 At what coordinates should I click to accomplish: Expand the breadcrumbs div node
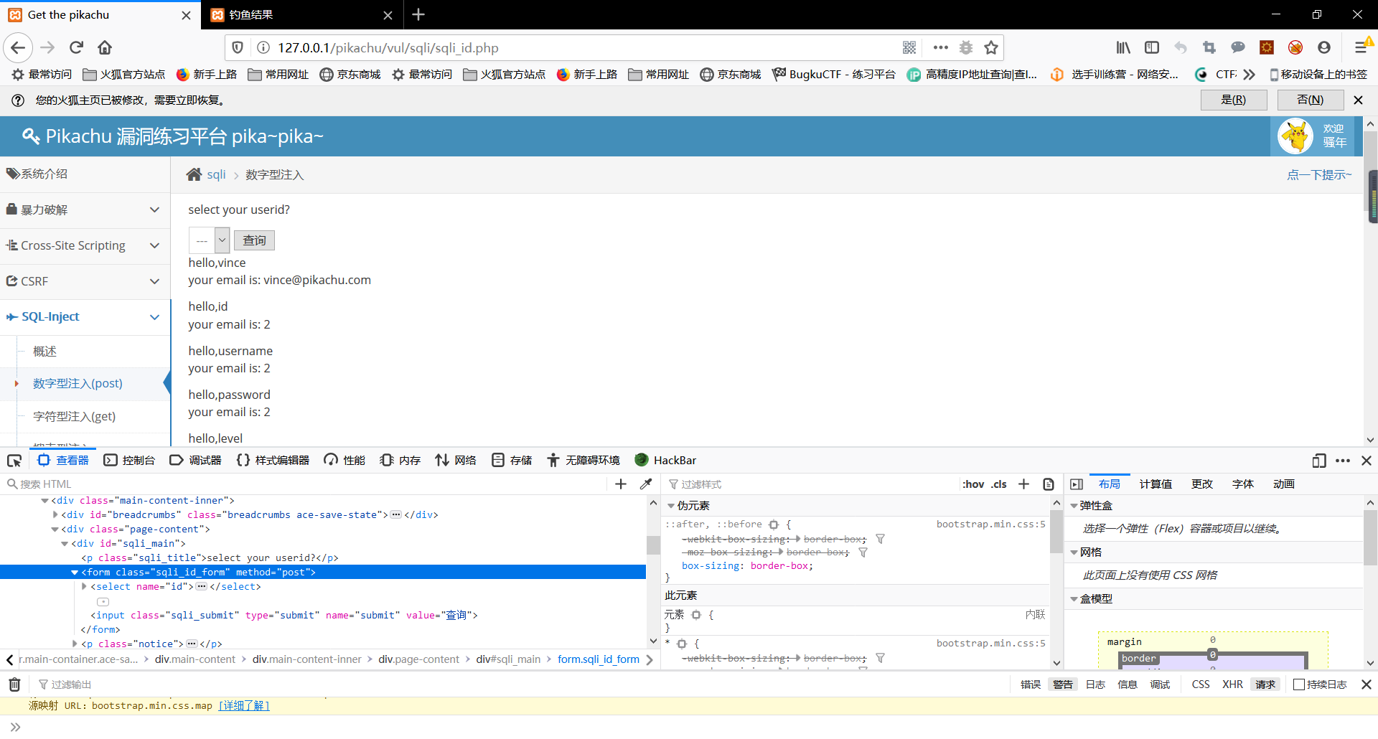(55, 515)
